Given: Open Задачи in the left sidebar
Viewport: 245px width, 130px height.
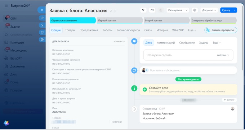Looking at the screenshot, I should [x=15, y=27].
